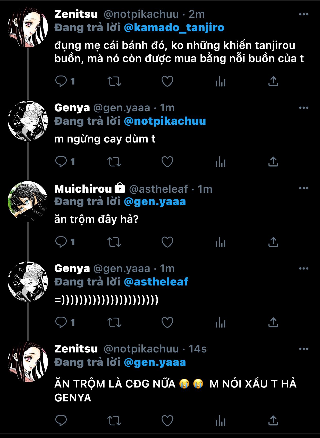Image resolution: width=320 pixels, height=438 pixels.
Task: Like Zenitsu's all-caps GENYA tweet
Action: click(x=167, y=420)
